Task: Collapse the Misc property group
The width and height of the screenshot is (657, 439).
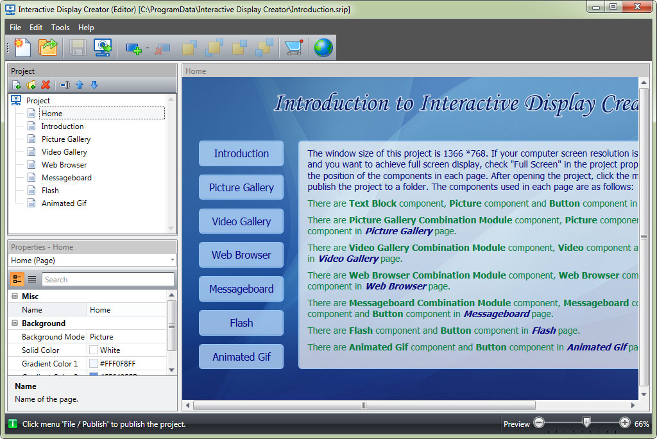Action: (15, 297)
